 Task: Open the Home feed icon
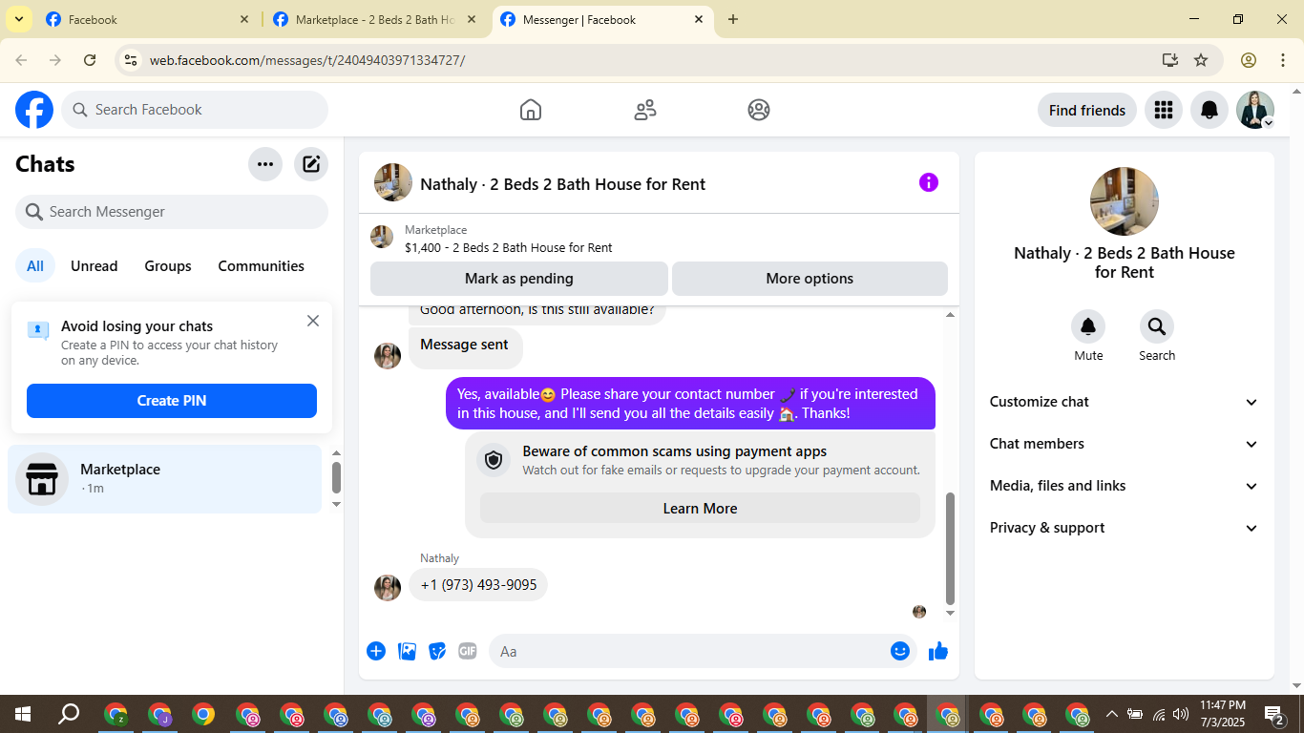coord(531,110)
